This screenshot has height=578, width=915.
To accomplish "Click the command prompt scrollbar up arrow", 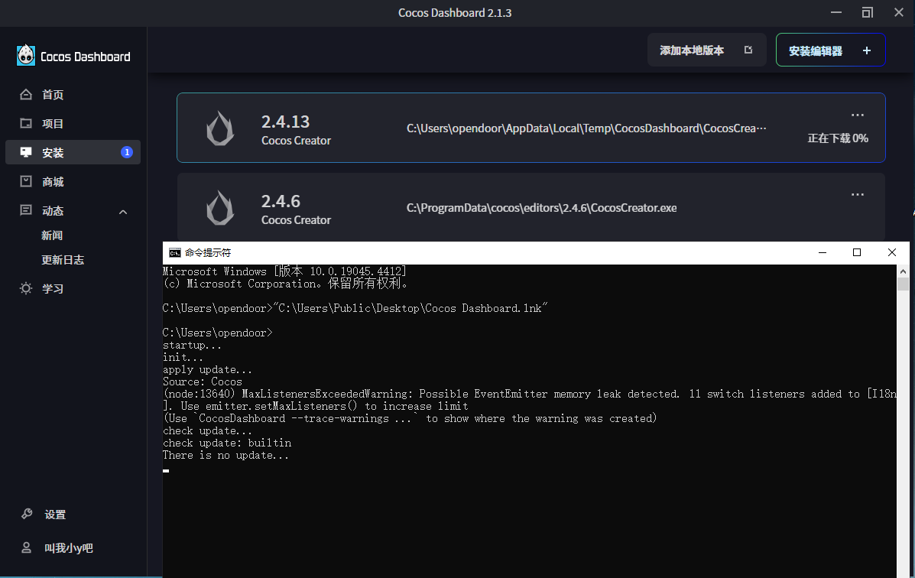I will coord(903,271).
